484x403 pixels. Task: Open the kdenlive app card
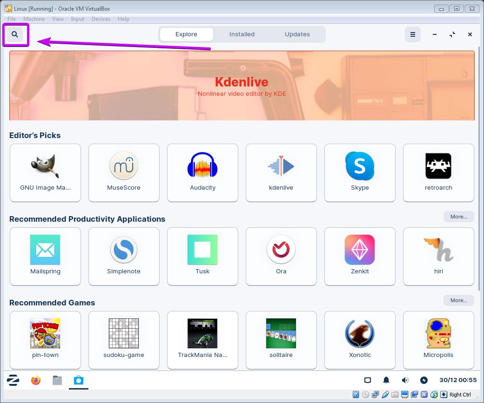[281, 172]
